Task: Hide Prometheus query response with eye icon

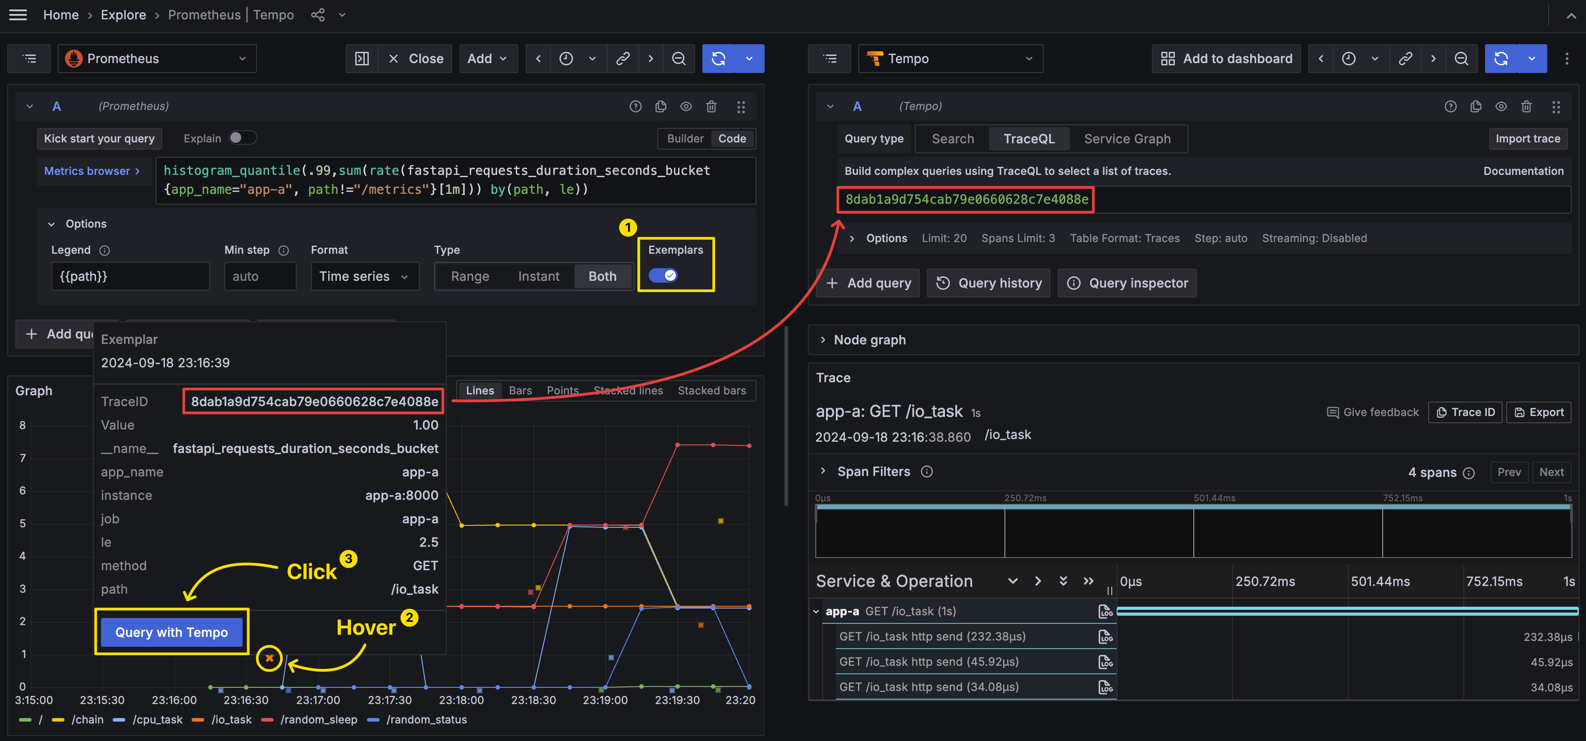Action: coord(686,106)
